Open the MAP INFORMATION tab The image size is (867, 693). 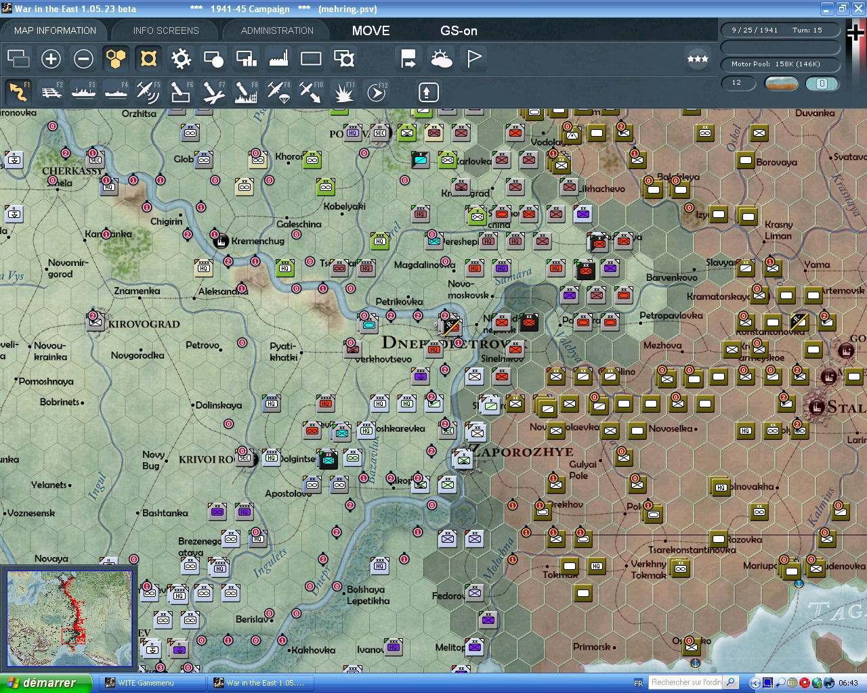pos(55,30)
